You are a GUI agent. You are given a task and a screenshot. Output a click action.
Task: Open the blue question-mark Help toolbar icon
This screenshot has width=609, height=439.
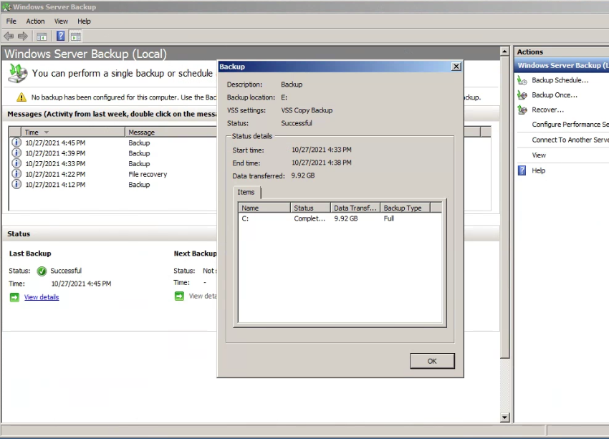pos(61,36)
